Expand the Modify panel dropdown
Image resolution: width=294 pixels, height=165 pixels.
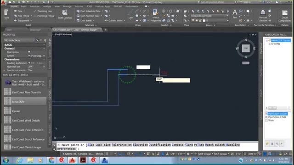tap(166, 25)
